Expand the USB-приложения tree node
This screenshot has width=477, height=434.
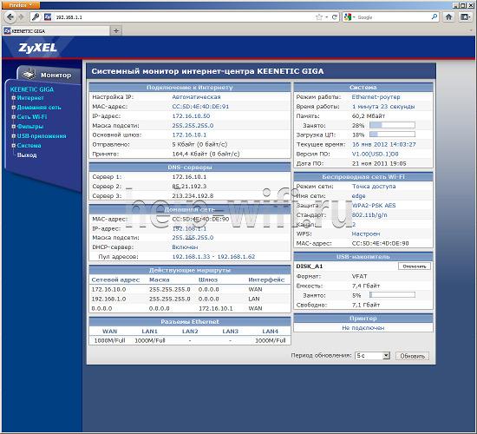pos(13,135)
